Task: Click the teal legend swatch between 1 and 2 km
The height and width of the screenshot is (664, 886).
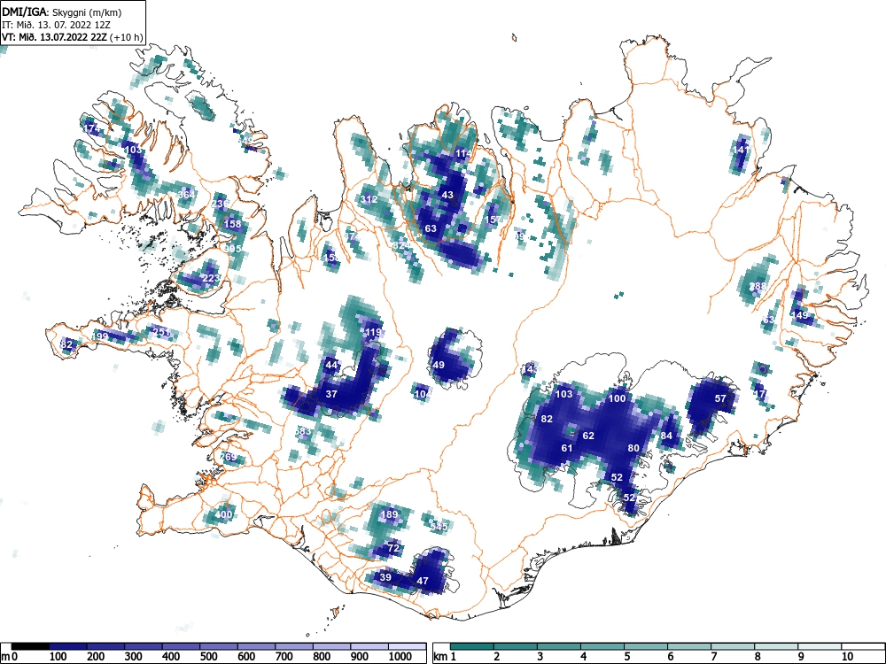Action: coord(472,646)
